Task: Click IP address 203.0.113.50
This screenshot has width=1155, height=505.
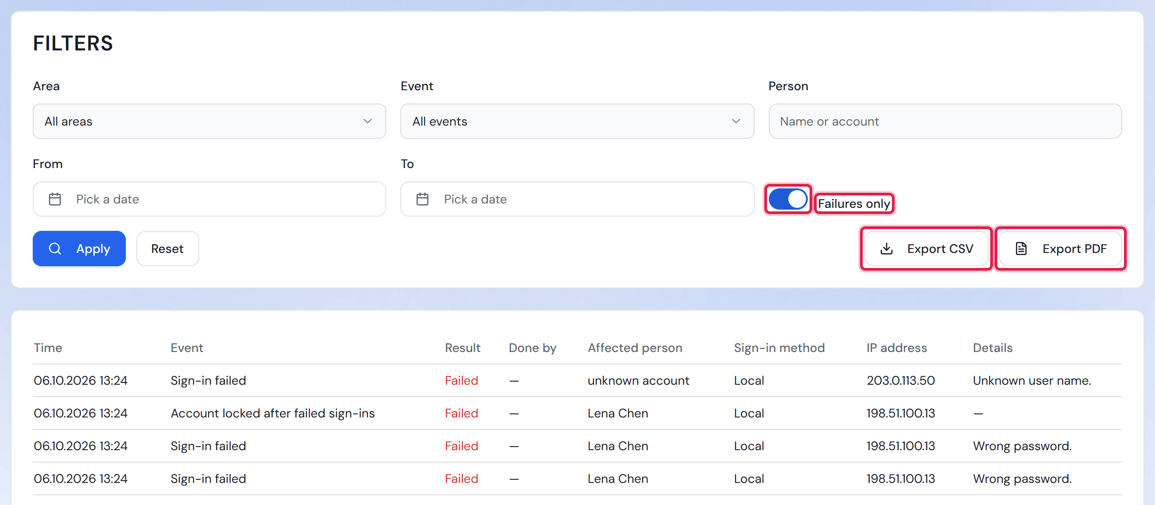Action: [900, 381]
